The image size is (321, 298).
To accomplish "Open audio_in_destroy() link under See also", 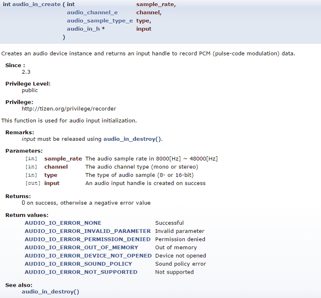I will point(50,291).
